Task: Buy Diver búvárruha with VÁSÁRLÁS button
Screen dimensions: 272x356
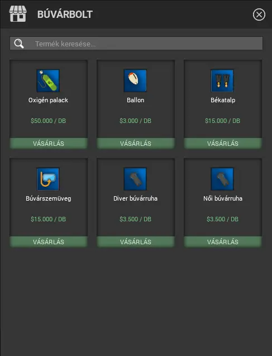Action: click(136, 241)
